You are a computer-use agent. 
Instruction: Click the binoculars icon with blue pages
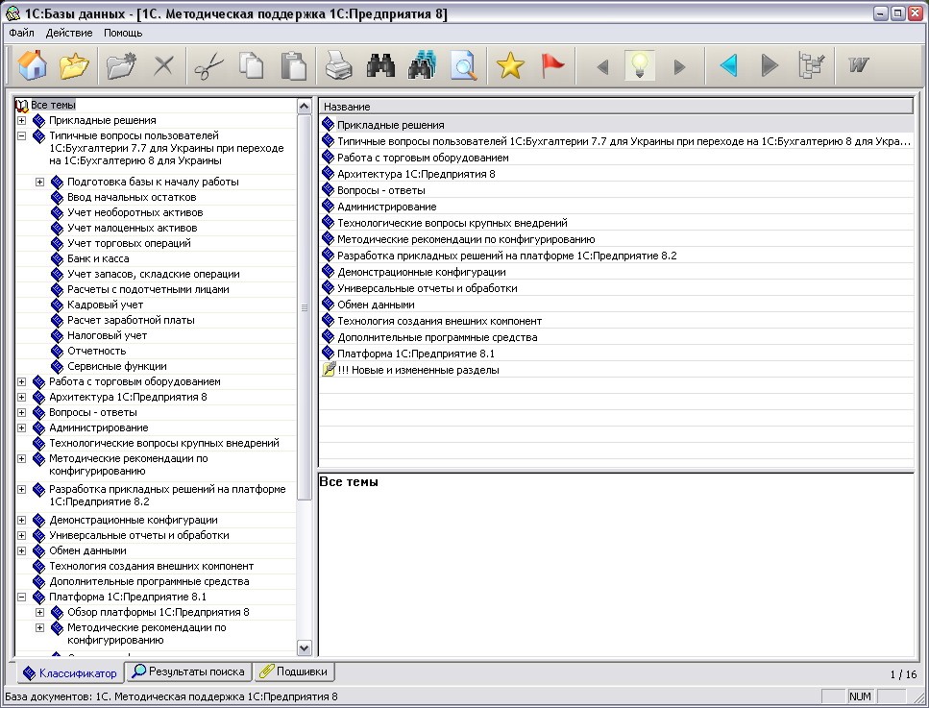click(x=423, y=65)
